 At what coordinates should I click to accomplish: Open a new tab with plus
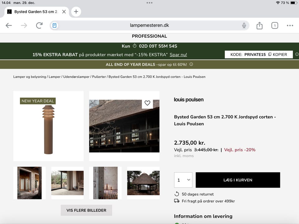(76, 12)
